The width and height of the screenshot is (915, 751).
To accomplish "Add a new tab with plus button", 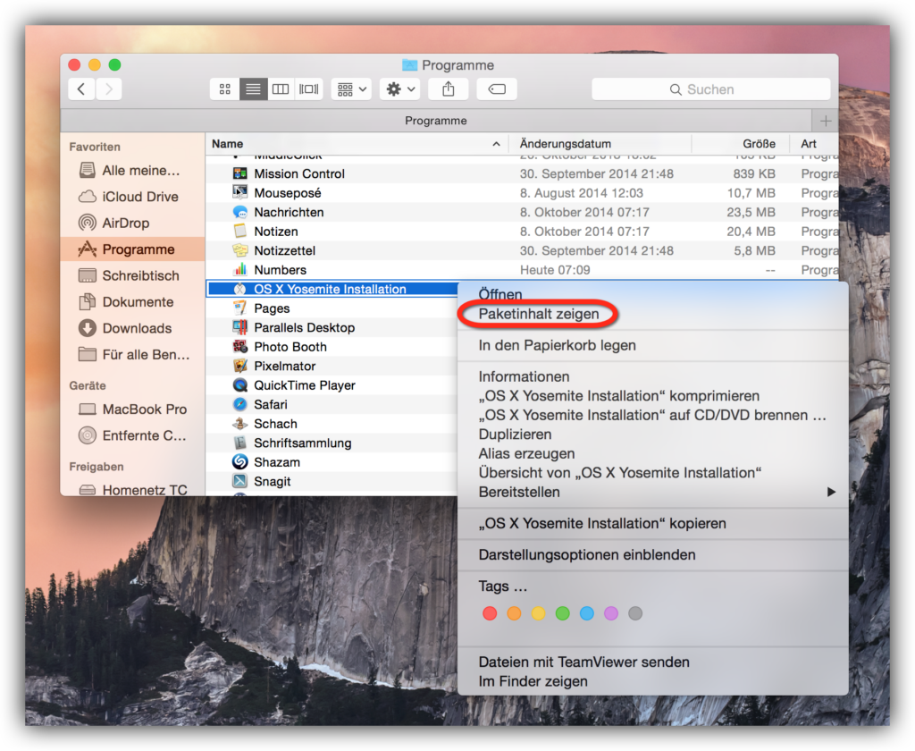I will coord(825,121).
